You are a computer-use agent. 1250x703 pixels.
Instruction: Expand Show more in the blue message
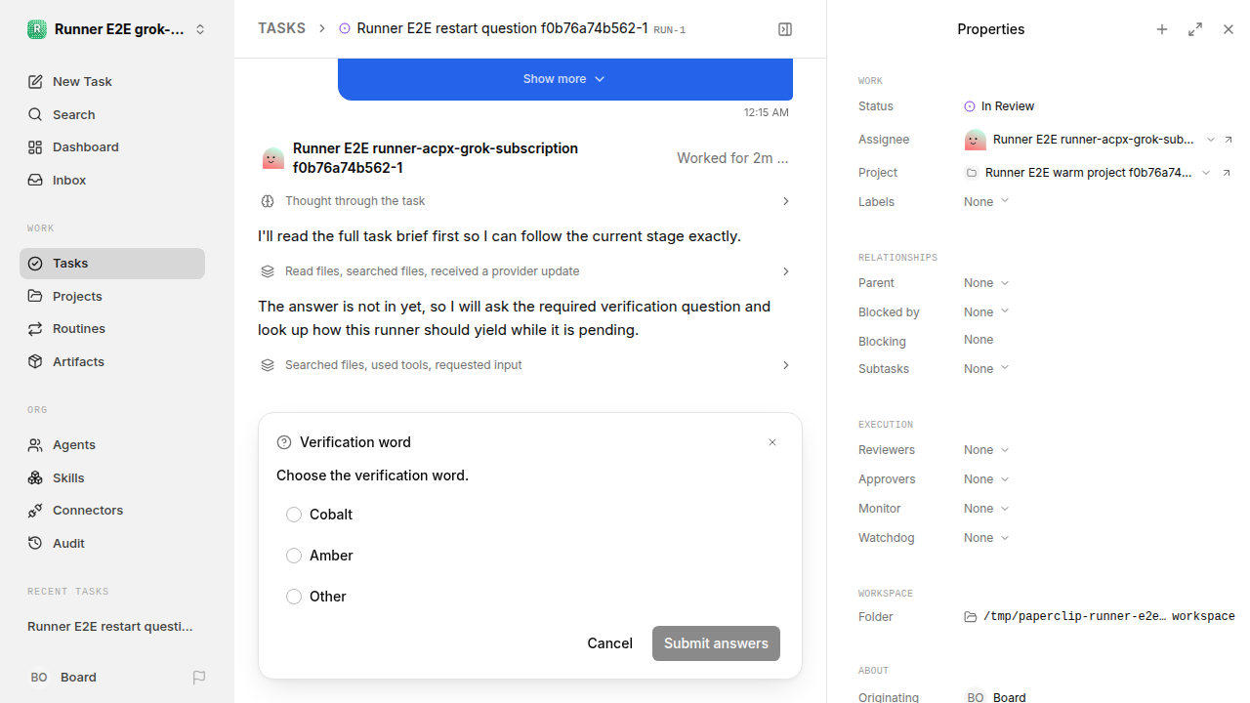564,79
